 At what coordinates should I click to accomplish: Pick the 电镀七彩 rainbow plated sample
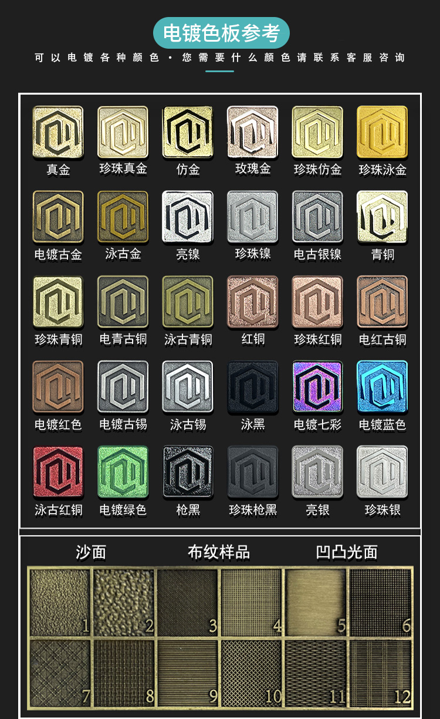(x=317, y=387)
